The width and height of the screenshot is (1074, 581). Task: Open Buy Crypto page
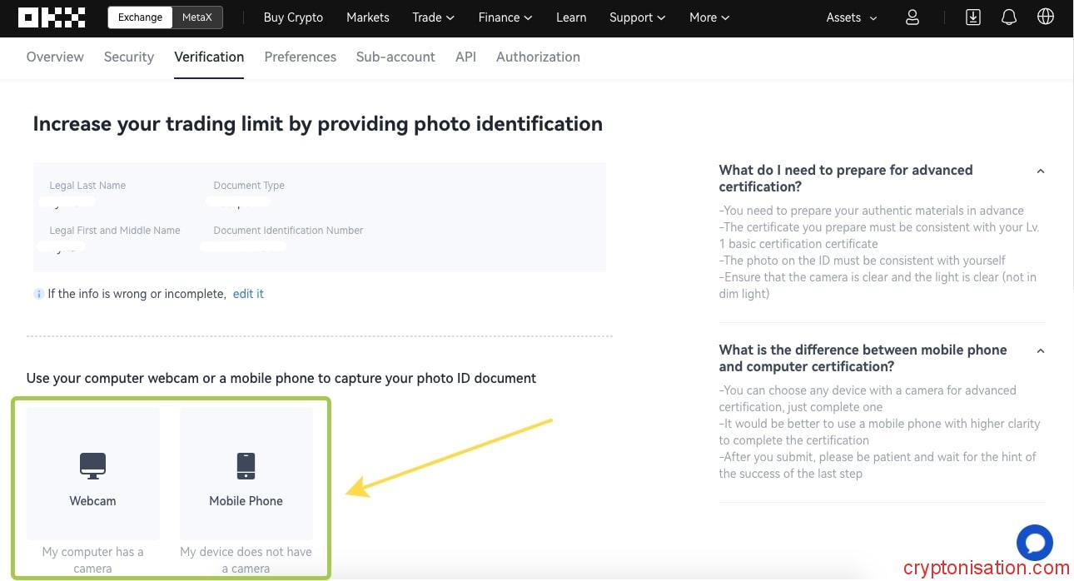pyautogui.click(x=293, y=17)
